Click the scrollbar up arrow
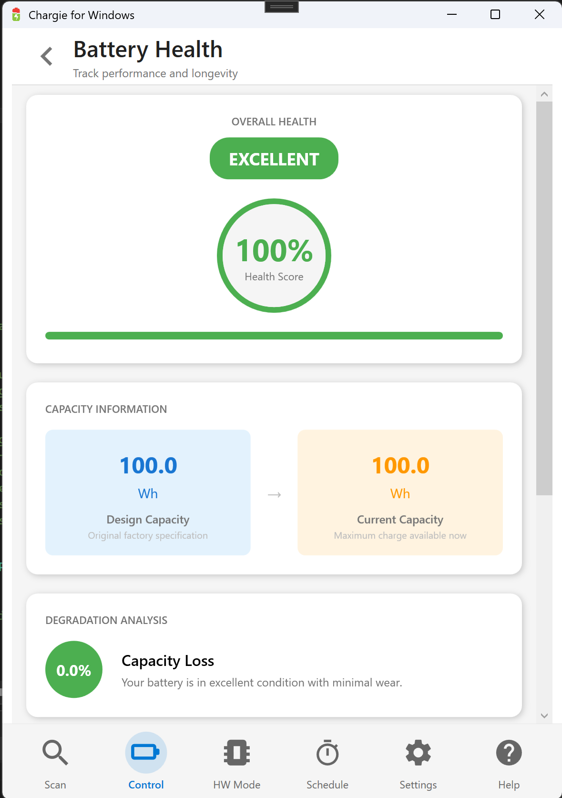562x798 pixels. [544, 94]
